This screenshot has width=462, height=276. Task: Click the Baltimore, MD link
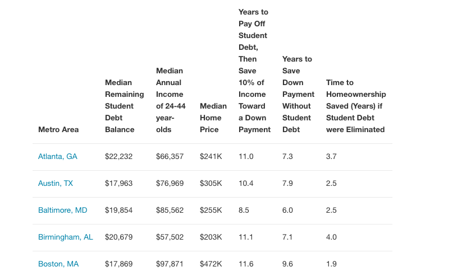(x=62, y=210)
